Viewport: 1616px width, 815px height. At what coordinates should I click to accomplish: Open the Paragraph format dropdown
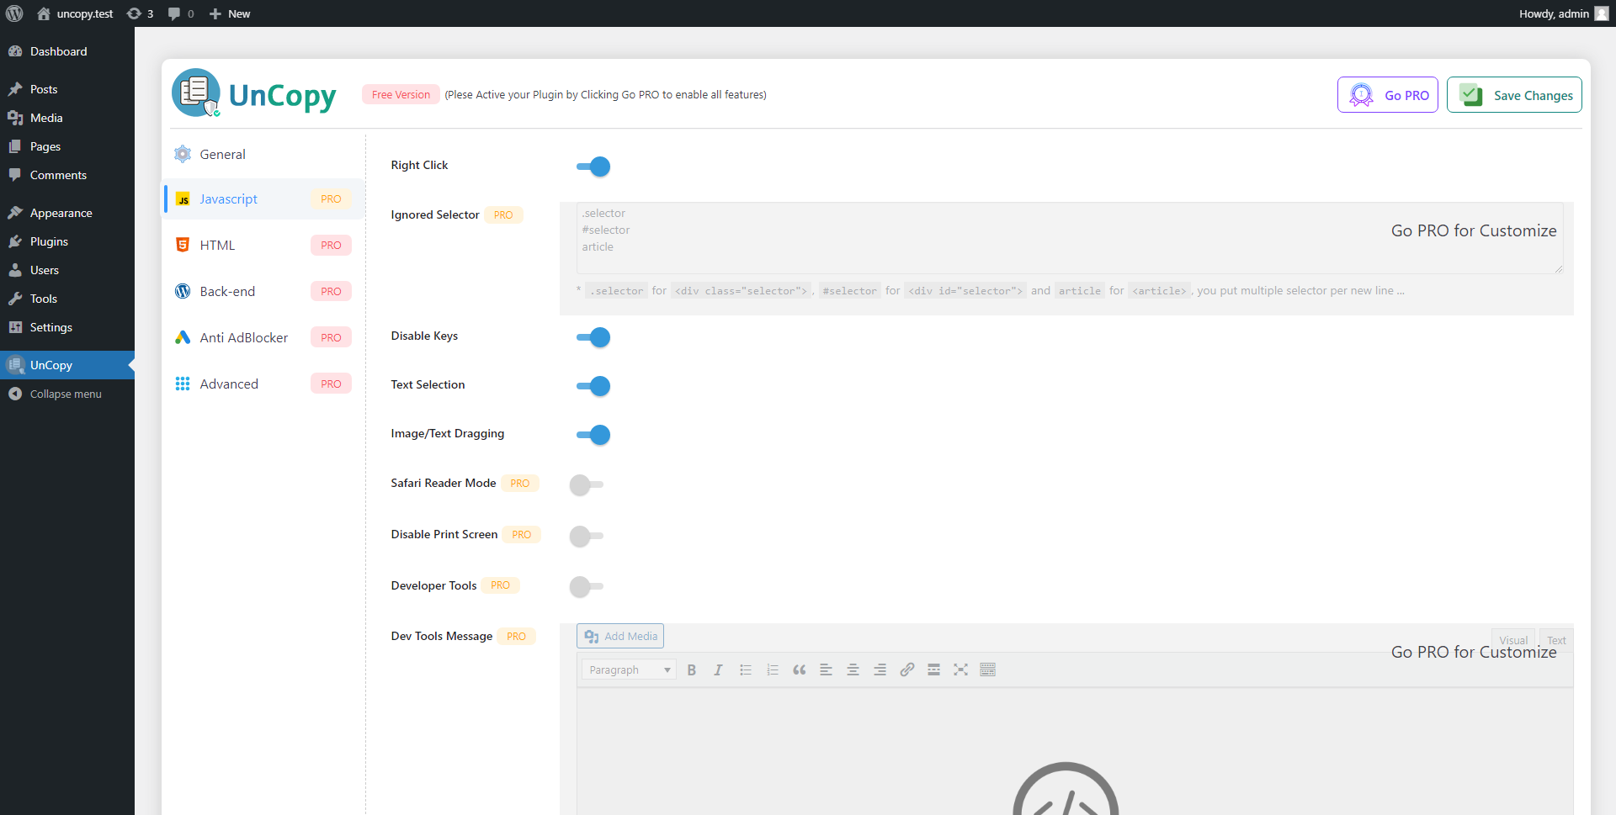pos(629,670)
